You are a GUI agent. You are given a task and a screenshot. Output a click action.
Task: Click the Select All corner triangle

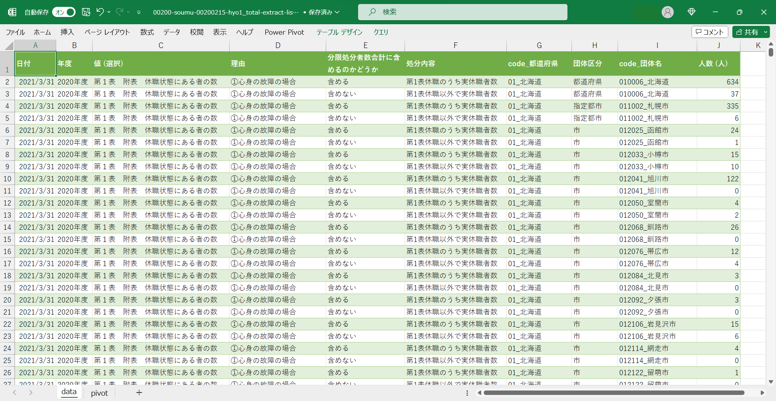[x=9, y=46]
